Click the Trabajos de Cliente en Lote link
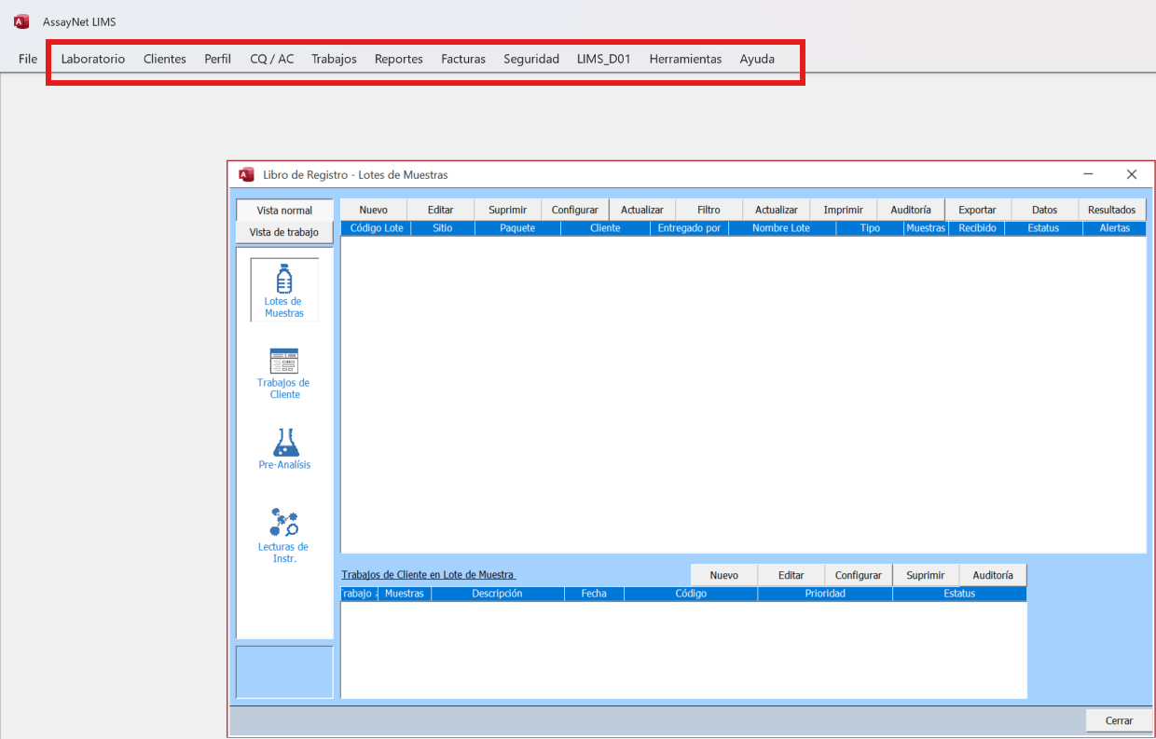 point(428,575)
